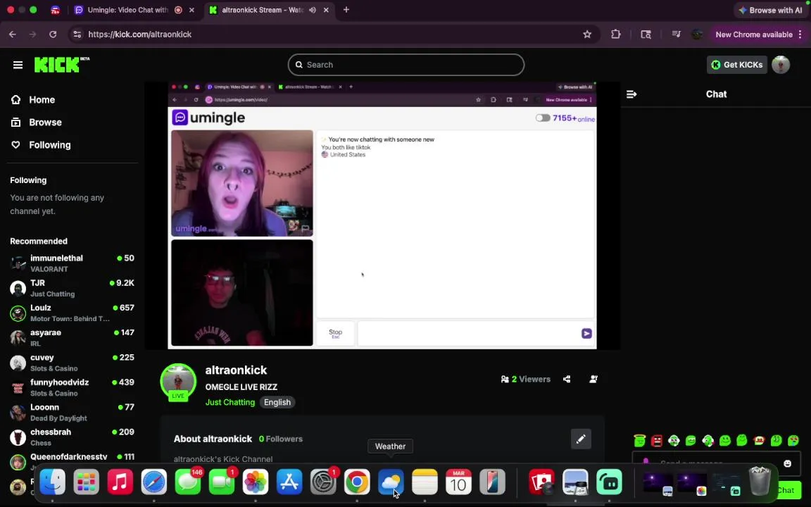Viewport: 811px width, 507px height.
Task: Go to Home in Kick sidebar
Action: point(33,100)
